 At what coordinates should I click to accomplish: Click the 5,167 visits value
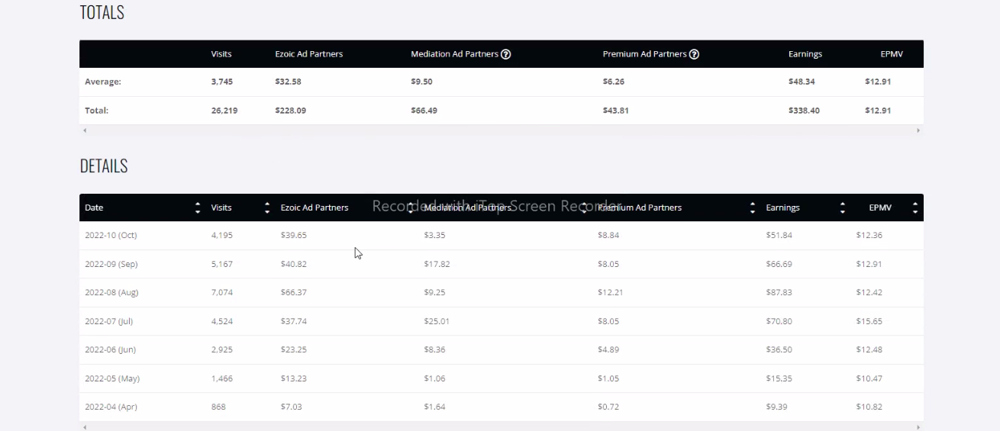click(x=222, y=264)
